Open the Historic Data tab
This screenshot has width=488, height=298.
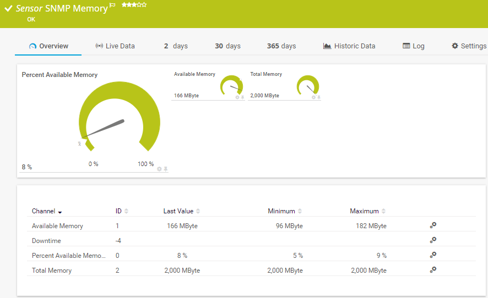tap(349, 46)
